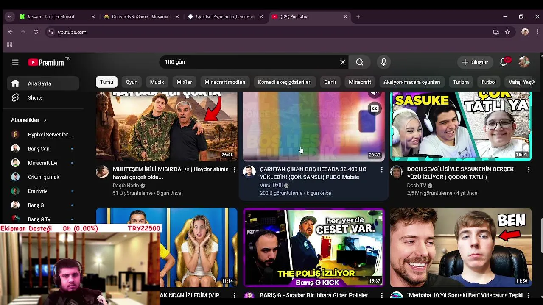This screenshot has width=543, height=305.
Task: Select Futbol filter chip
Action: 488,82
